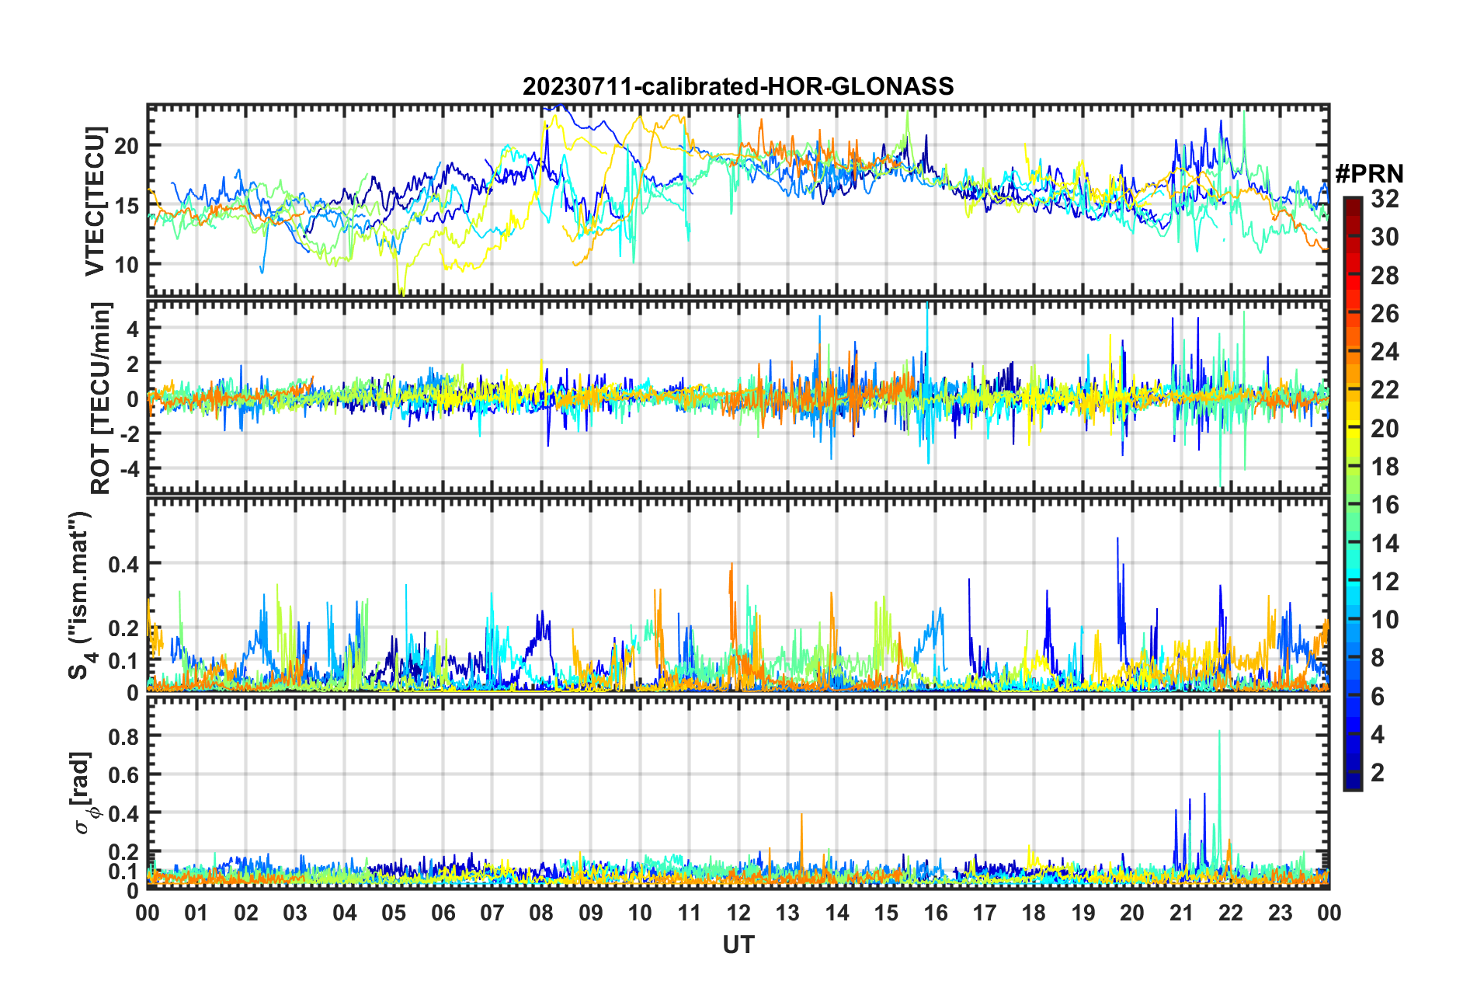Click the plot title "20230711-calibrated-HOR-GLONASS"

(738, 86)
